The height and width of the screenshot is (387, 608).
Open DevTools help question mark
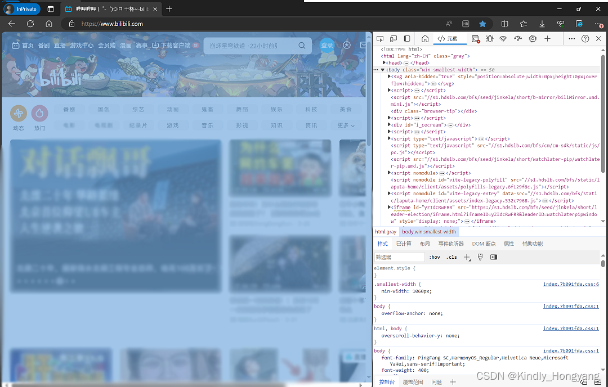(x=585, y=39)
